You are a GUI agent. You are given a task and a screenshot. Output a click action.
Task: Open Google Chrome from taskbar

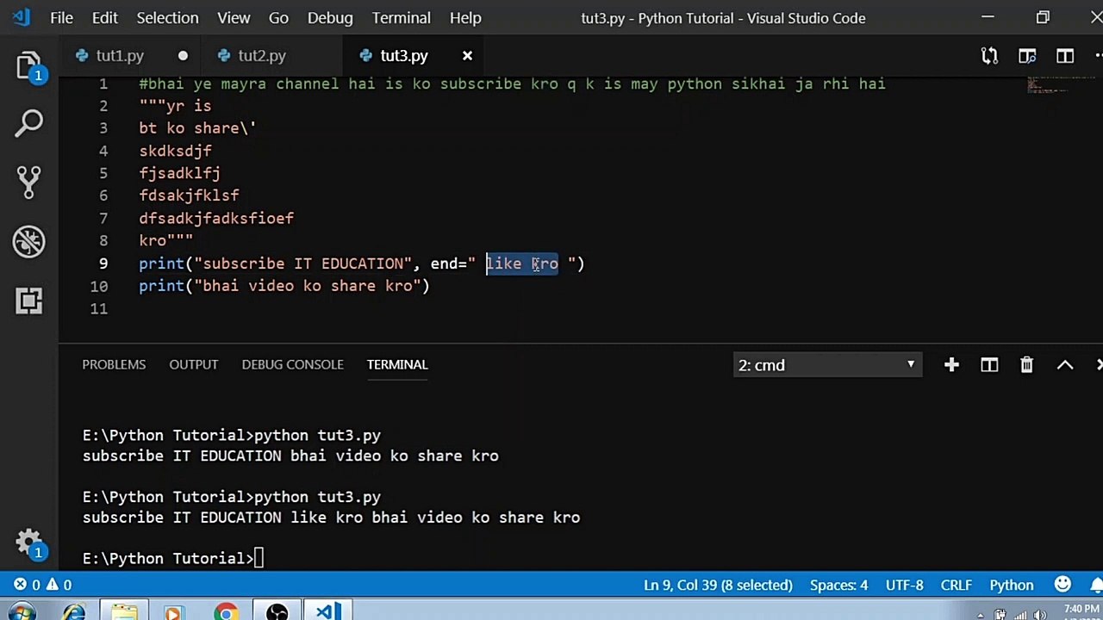tap(226, 612)
